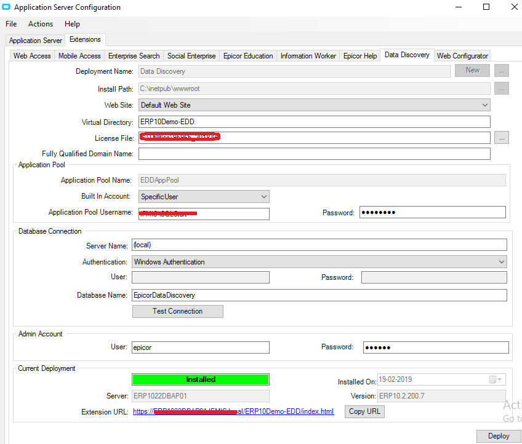Select the Data Discovery tab
522x444 pixels.
pyautogui.click(x=407, y=55)
